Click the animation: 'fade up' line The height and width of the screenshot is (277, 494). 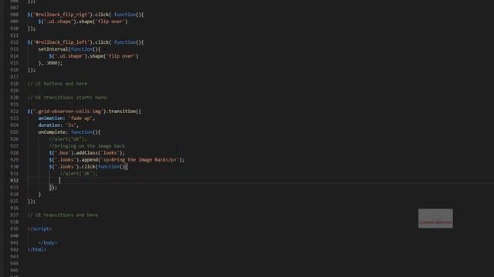click(x=66, y=118)
